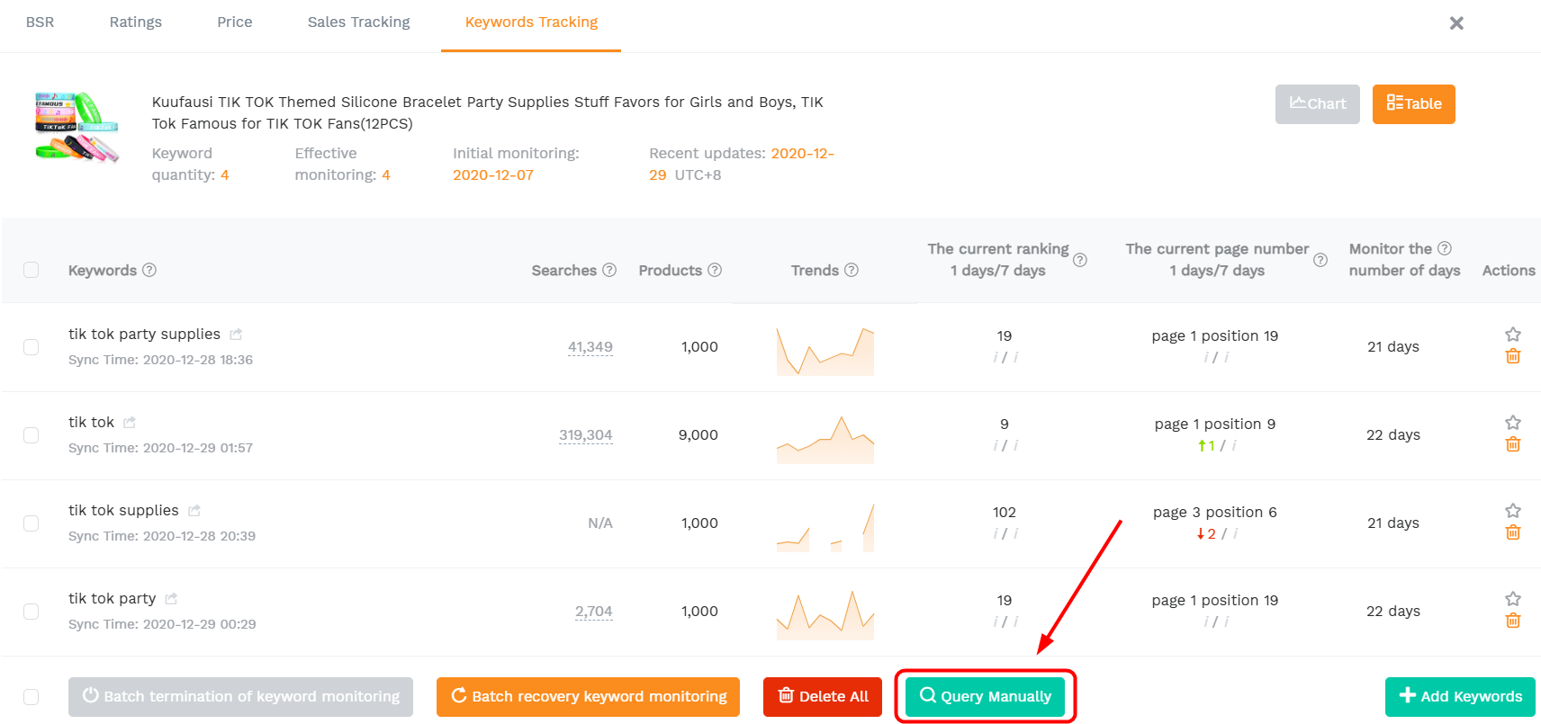Viewport: 1541px width, 724px height.
Task: Switch to the BSR tab
Action: [x=40, y=22]
